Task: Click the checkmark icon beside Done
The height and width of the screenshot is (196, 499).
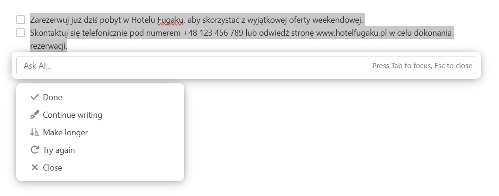Action: click(x=34, y=97)
